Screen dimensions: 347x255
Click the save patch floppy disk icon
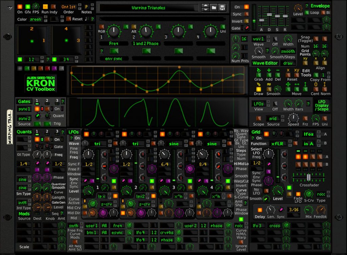tap(222, 7)
